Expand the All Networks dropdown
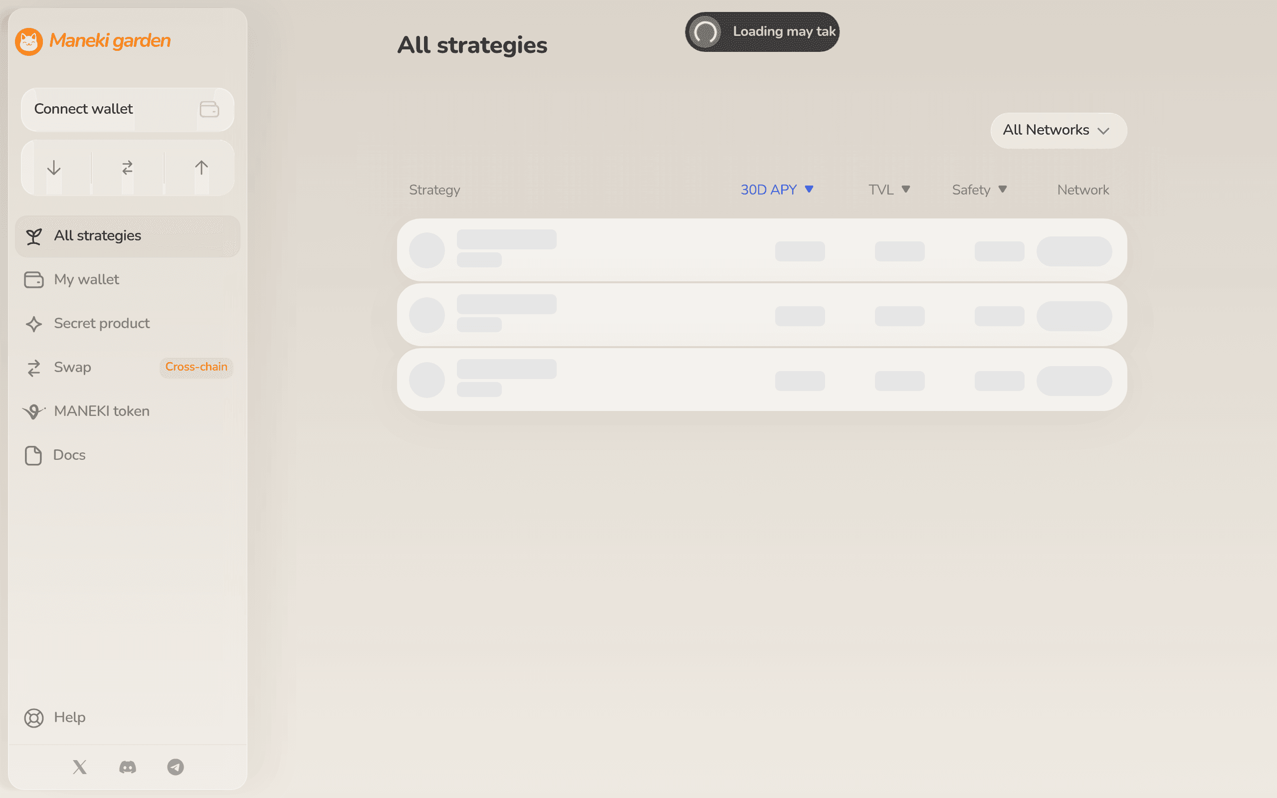The width and height of the screenshot is (1277, 798). pos(1058,130)
